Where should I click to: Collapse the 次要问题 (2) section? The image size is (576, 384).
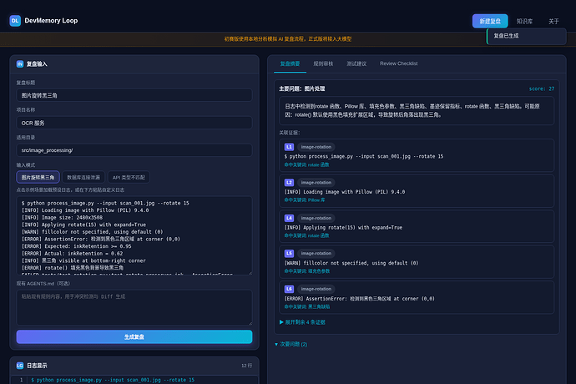pos(291,344)
